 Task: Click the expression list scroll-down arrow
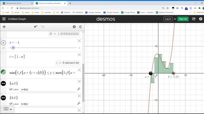click(83, 112)
